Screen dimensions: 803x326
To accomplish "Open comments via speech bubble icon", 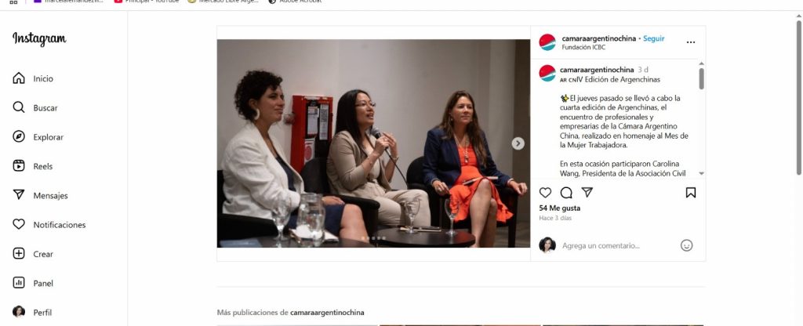I will [x=566, y=193].
